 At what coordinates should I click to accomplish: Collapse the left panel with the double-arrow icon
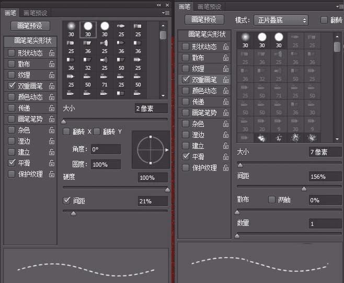click(158, 5)
